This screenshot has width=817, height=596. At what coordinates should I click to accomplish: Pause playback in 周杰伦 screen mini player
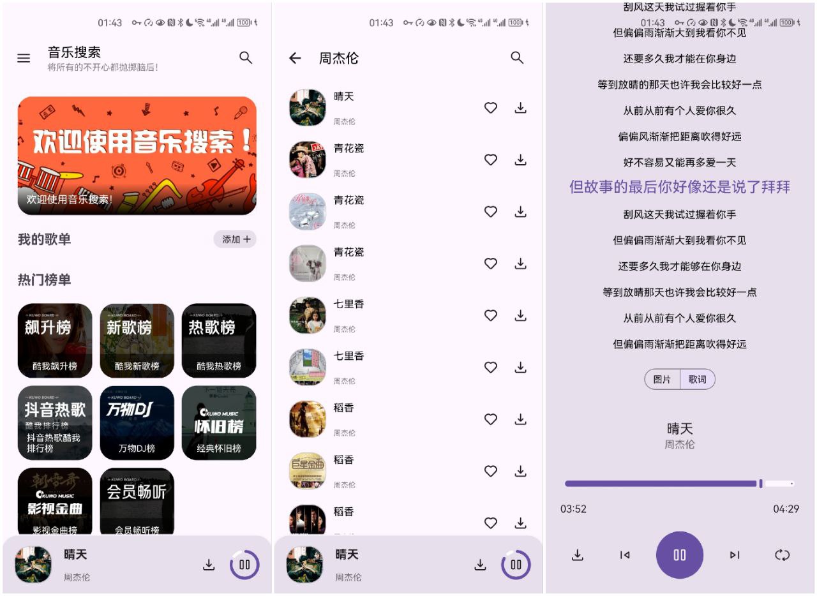516,565
